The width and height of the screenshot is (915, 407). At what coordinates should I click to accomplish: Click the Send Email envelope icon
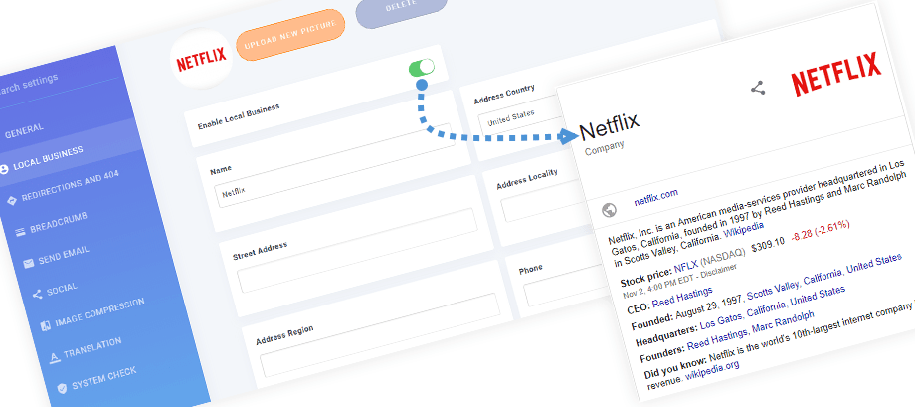pos(29,264)
